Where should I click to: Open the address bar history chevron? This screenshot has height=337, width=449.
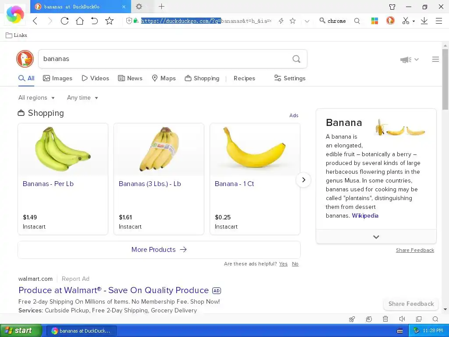(307, 21)
